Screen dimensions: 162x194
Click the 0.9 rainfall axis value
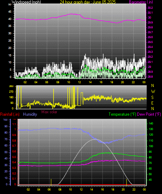click(14, 135)
